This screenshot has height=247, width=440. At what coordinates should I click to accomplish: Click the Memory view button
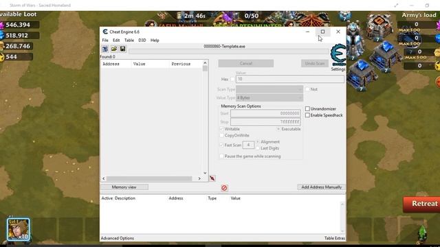click(x=124, y=187)
